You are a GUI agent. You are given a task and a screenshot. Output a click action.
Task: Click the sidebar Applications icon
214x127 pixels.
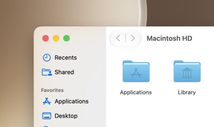click(x=47, y=101)
